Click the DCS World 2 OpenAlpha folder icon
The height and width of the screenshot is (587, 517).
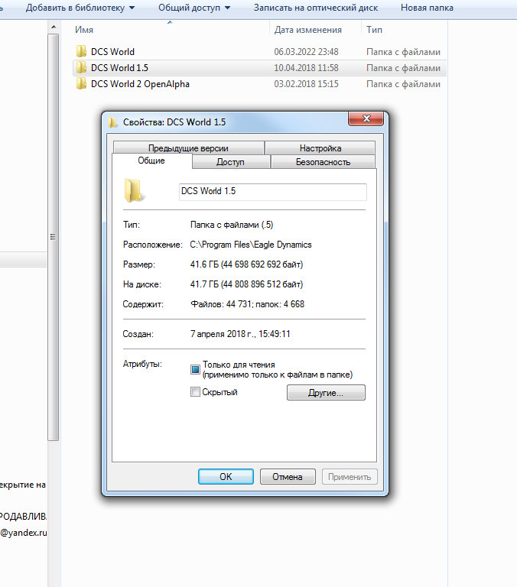click(81, 83)
